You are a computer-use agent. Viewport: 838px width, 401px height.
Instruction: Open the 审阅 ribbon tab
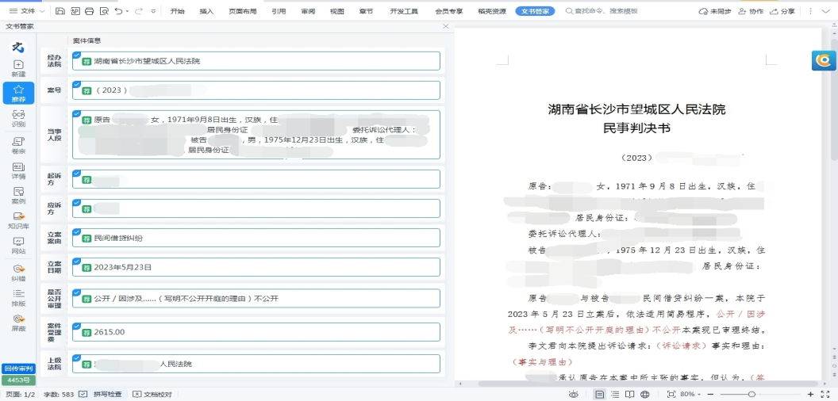(x=308, y=12)
